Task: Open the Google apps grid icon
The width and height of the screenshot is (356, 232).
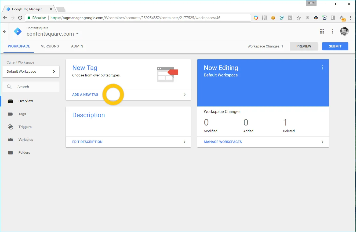Action: pos(322,31)
